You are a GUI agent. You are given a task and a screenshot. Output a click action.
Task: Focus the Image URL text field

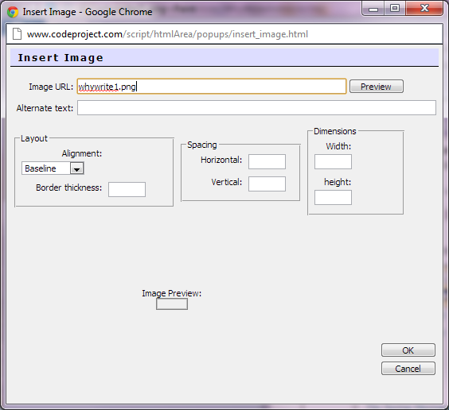coord(212,87)
